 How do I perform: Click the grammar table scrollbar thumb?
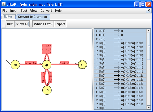[149, 46]
